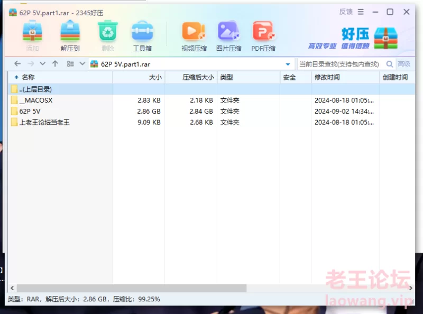Image resolution: width=423 pixels, height=314 pixels.
Task: Focus the 当前目录查找 search field
Action: coord(341,64)
